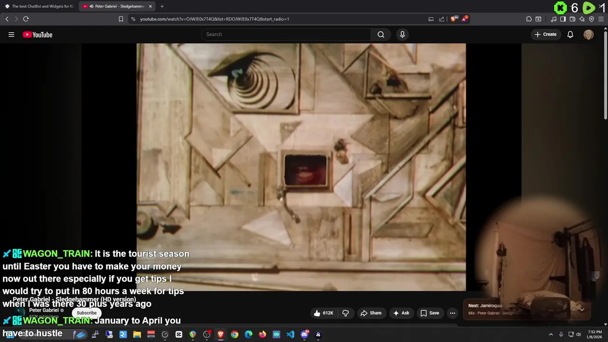Open File Explorer from the taskbar
The image size is (608, 342).
(137, 334)
